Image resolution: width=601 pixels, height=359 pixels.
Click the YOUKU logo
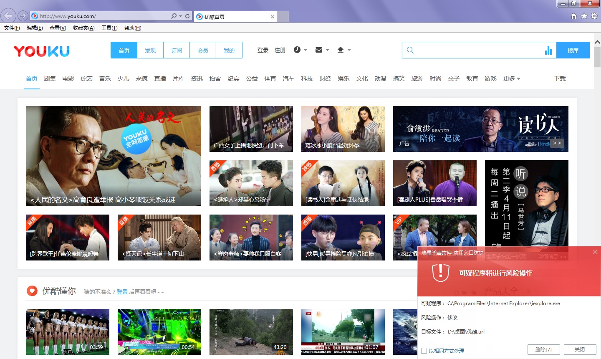(42, 51)
